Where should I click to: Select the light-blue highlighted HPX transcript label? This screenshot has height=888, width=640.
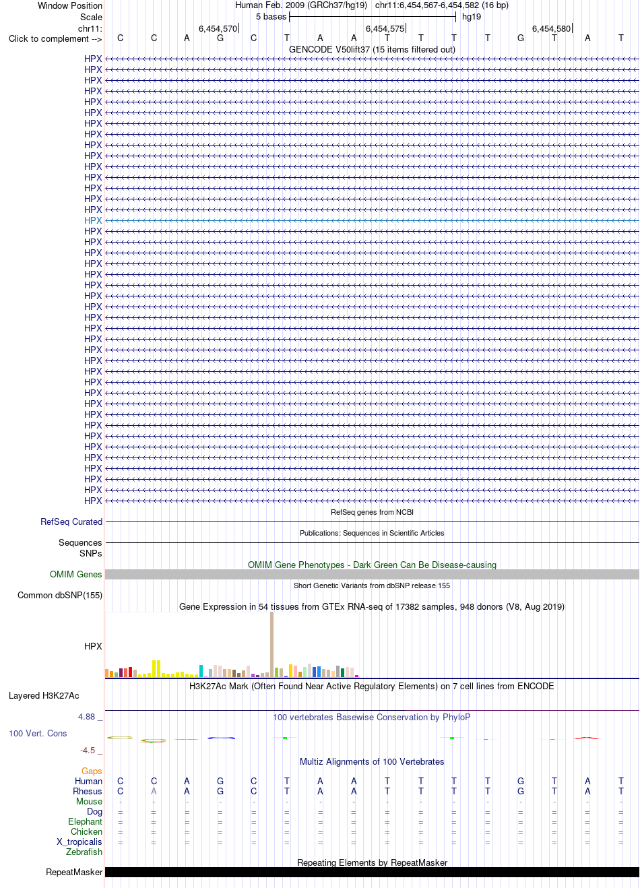tap(93, 220)
